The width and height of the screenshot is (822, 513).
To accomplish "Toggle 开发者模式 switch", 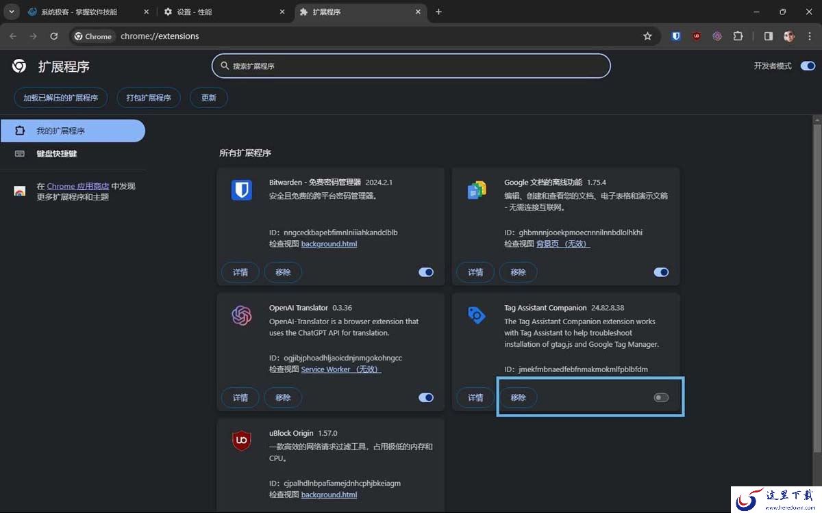I will (808, 66).
